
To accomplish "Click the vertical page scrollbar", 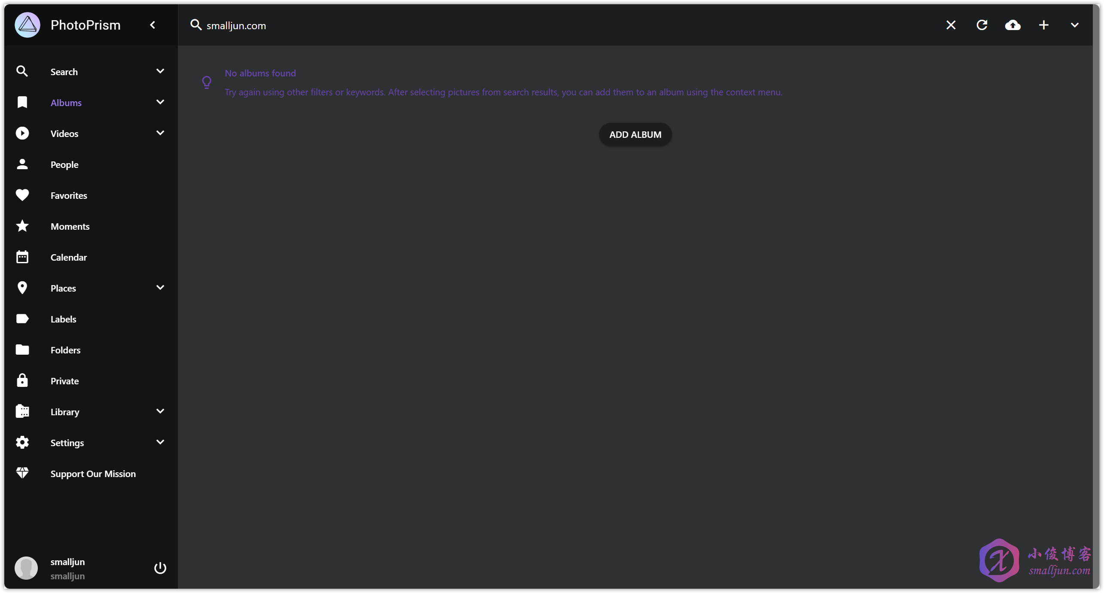I will [1096, 296].
